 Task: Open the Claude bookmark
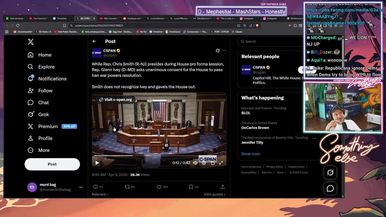coord(237,32)
